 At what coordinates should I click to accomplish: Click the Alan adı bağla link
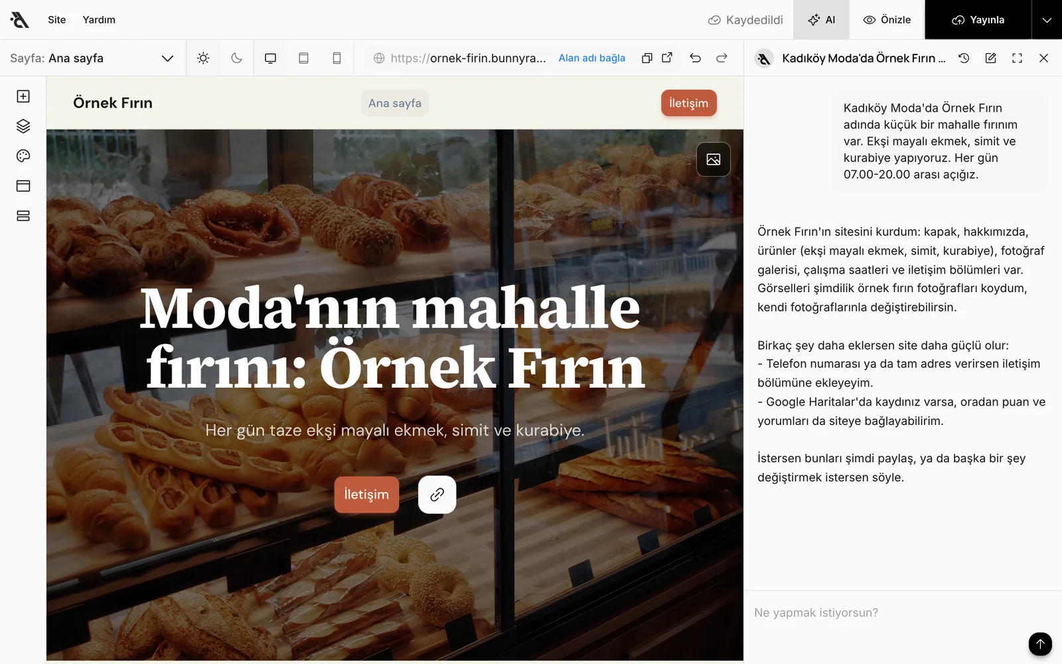click(592, 58)
